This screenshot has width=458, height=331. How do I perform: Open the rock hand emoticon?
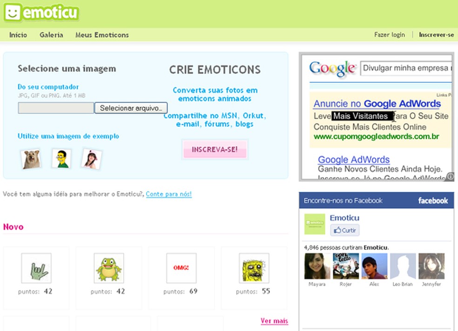click(36, 268)
